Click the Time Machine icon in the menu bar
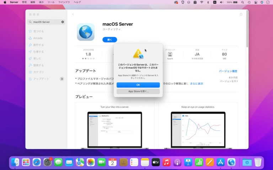 click(249, 2)
